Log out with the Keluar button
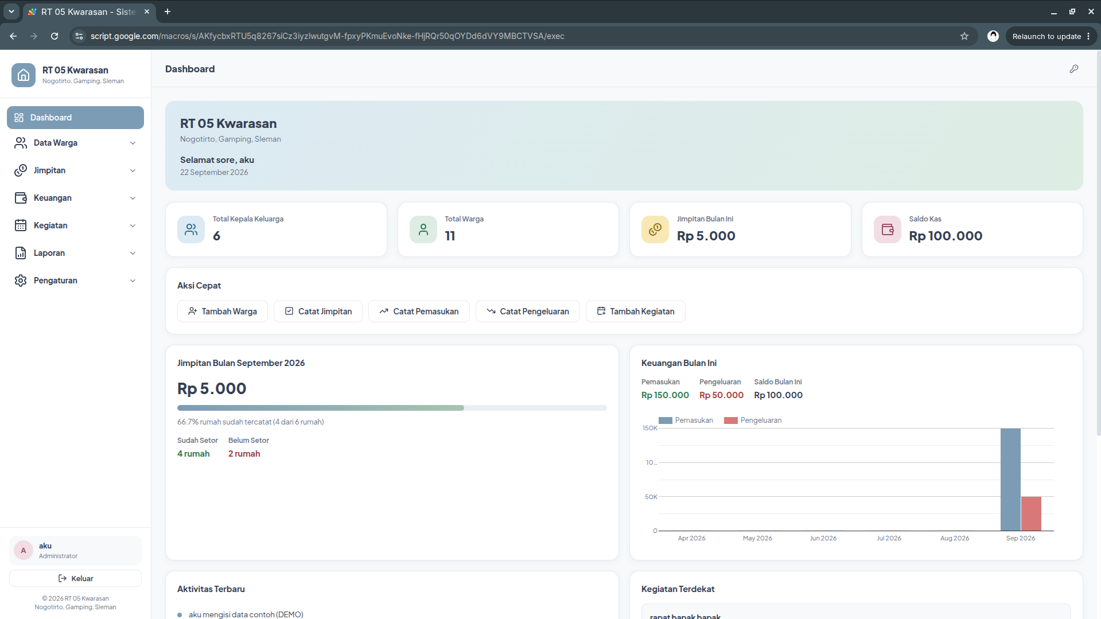 pos(75,578)
